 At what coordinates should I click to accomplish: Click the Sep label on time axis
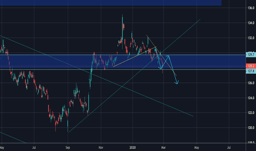click(68, 148)
